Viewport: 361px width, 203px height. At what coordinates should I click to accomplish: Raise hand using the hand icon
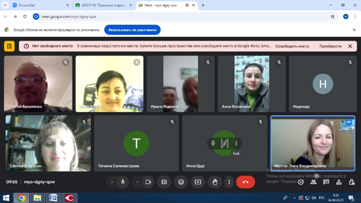point(215,182)
